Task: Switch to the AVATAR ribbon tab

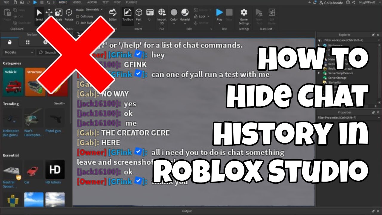Action: [x=92, y=2]
